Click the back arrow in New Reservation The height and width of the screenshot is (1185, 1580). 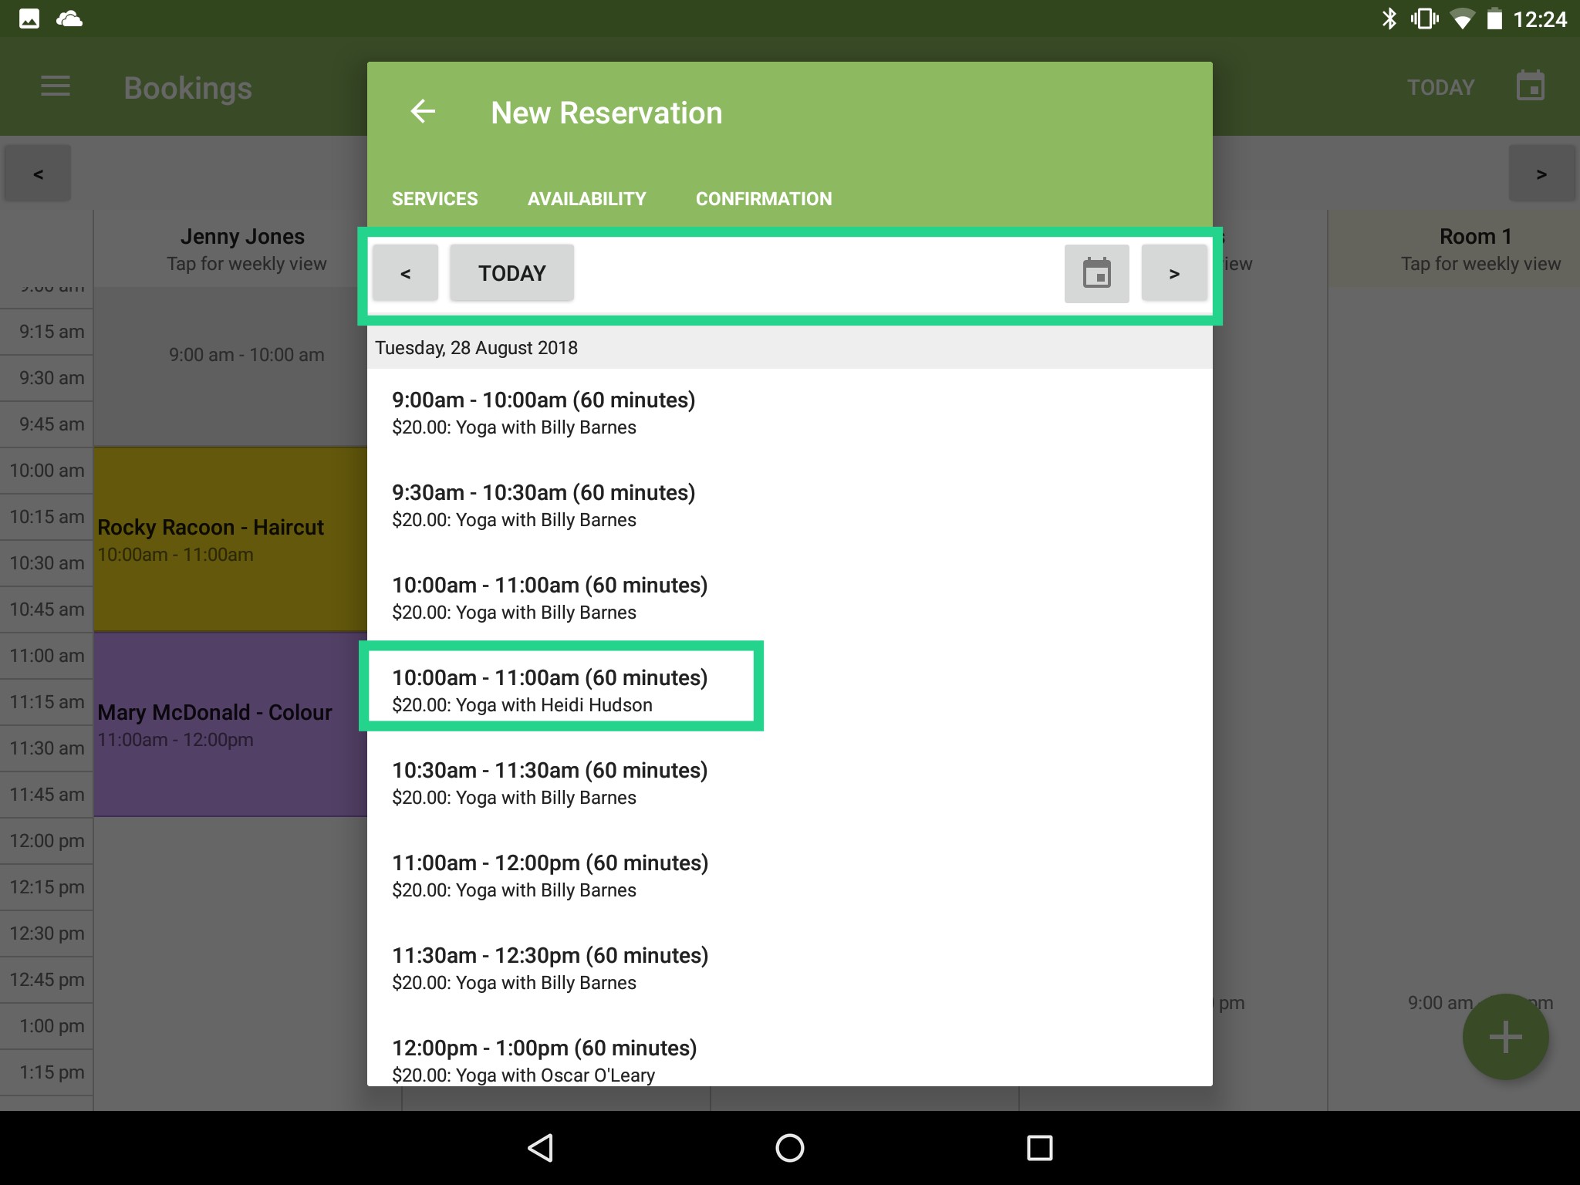(x=423, y=112)
